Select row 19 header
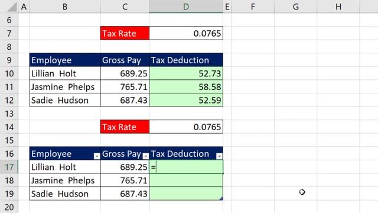This screenshot has width=378, height=213. click(9, 193)
